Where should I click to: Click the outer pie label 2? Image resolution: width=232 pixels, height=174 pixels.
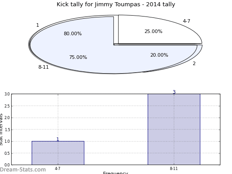194,63
